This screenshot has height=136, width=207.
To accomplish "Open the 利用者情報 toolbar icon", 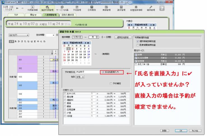I will (x=32, y=8).
